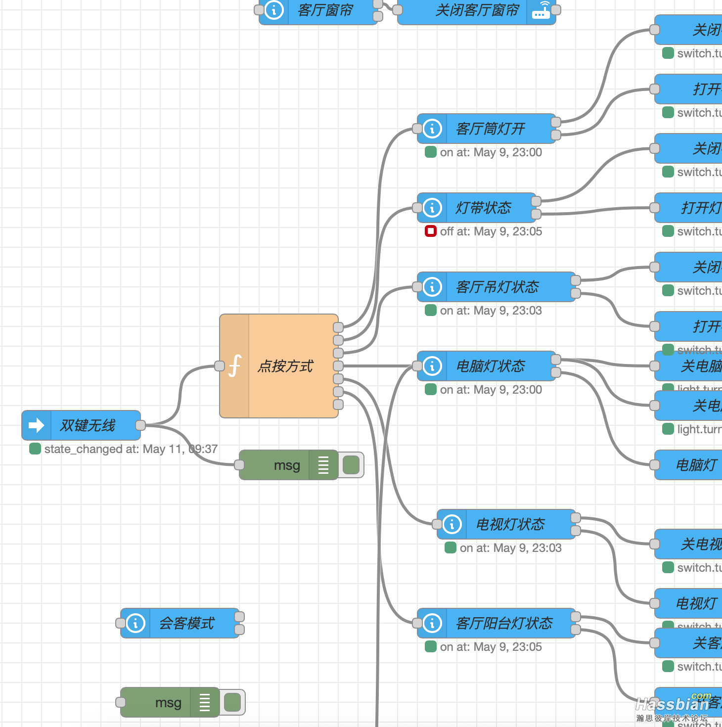The width and height of the screenshot is (722, 727).
Task: Select the 客厅窗帘 state node label
Action: click(325, 10)
